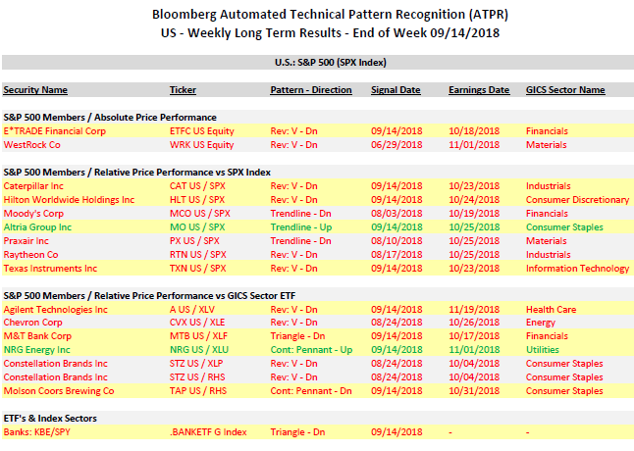
Task: Select the Praxair Inc cell
Action: point(26,241)
